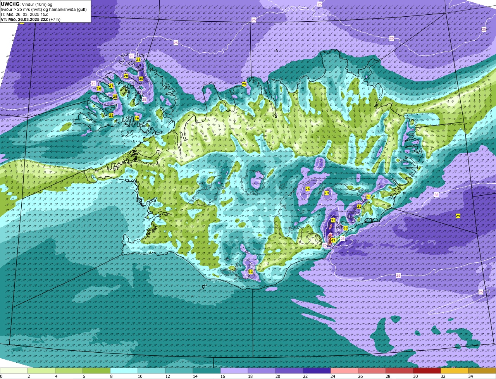Pick the deep indigo 22–24 legend swatch
Image resolution: width=496 pixels, height=379 pixels.
pyautogui.click(x=317, y=371)
